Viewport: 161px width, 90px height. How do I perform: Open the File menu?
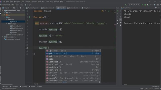pyautogui.click(x=4, y=2)
